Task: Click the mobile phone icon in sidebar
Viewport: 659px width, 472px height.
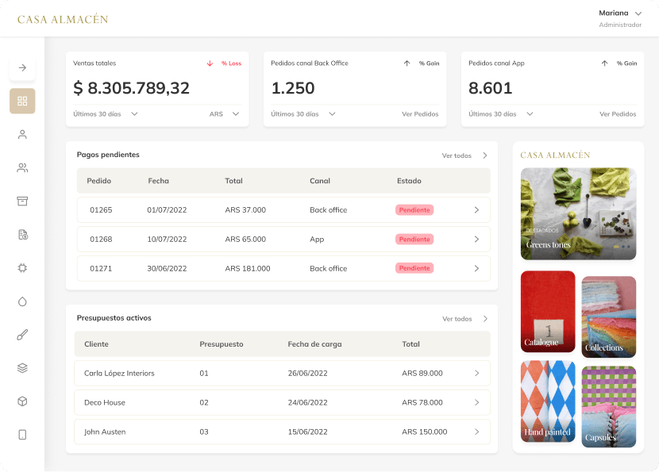Action: 22,435
